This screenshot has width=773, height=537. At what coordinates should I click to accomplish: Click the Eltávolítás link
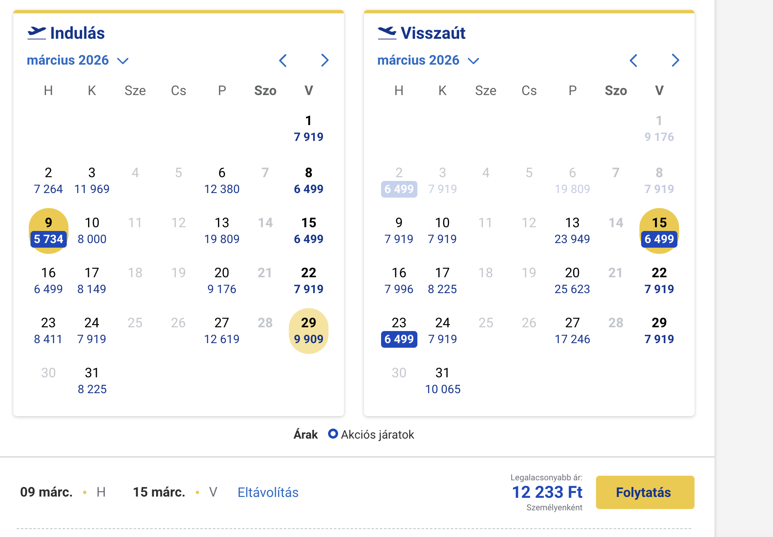pyautogui.click(x=268, y=492)
